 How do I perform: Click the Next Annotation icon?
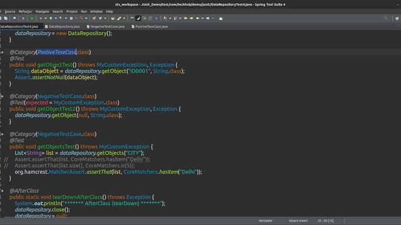click(165, 18)
